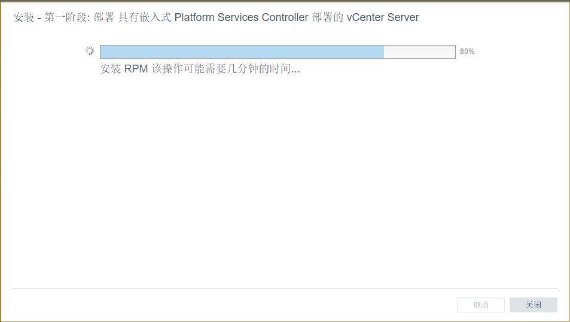Click the blue filled part of progress bar
Screen dimensions: 570x322
point(242,51)
